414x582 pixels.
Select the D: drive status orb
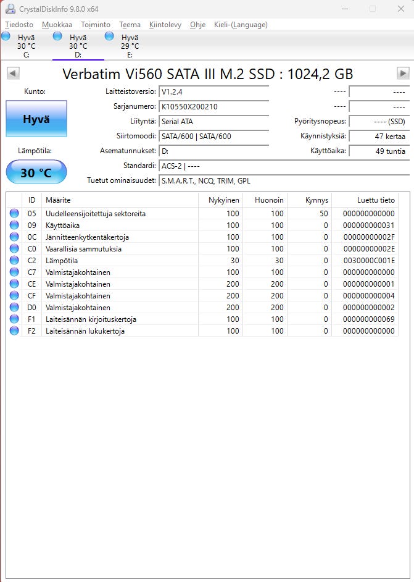[57, 36]
